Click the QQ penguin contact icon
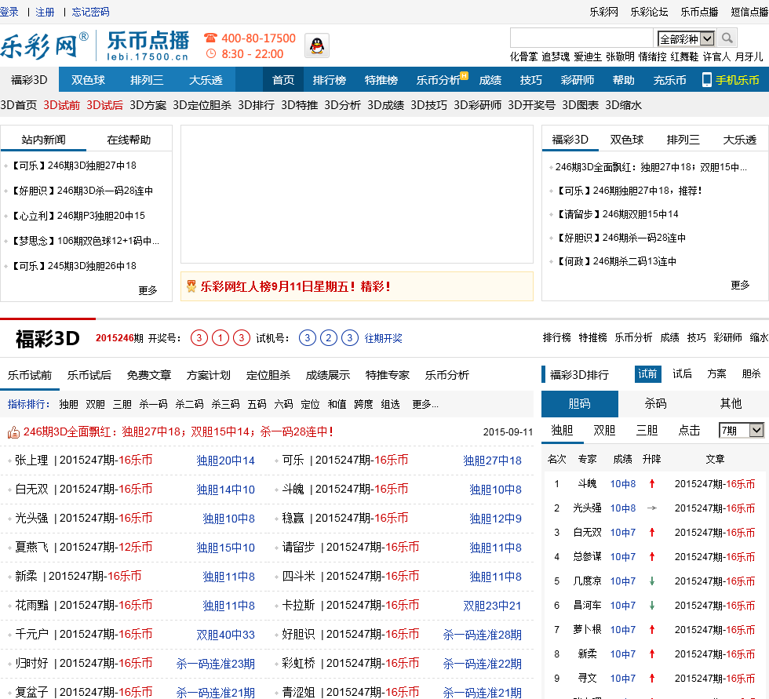The height and width of the screenshot is (699, 769). point(317,46)
